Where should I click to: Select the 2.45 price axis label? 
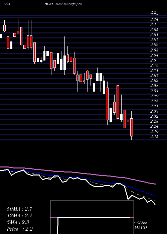pos(154,101)
